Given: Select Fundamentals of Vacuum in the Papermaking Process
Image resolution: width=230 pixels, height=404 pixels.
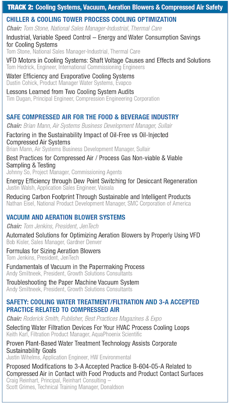Looking at the screenshot, I should point(75,266).
